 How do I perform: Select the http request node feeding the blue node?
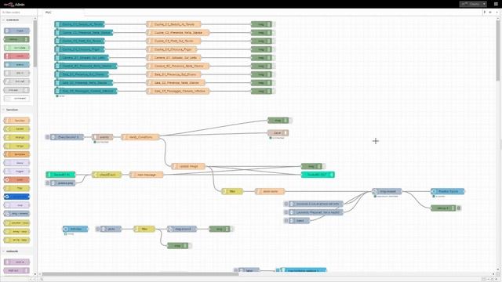(x=387, y=191)
